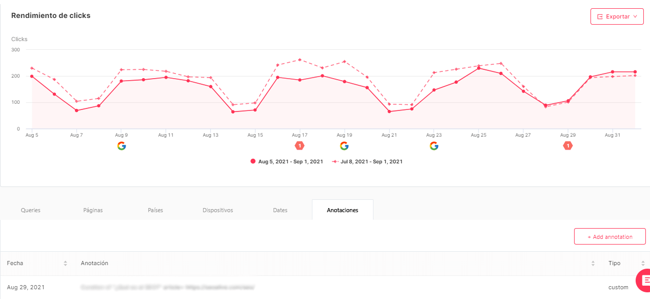This screenshot has height=299, width=650.
Task: Click the Google update icon below Aug 9
Action: click(x=122, y=146)
